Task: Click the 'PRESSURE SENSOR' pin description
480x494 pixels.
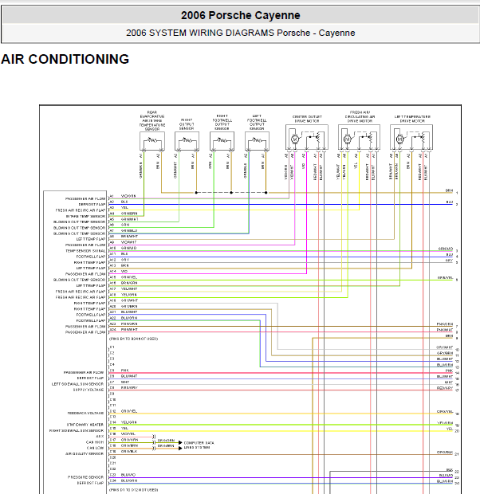Action: [86, 477]
